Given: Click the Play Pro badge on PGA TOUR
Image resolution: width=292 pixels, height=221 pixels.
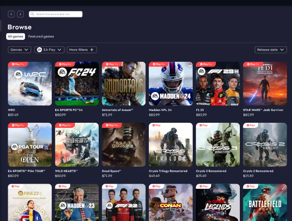Looking at the screenshot, I should [x=18, y=125].
